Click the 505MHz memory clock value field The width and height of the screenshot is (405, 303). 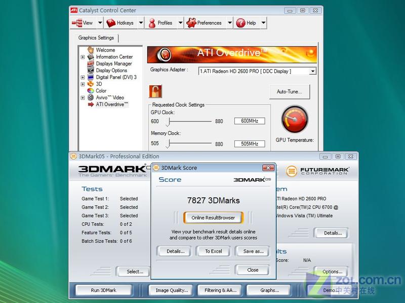tap(250, 144)
